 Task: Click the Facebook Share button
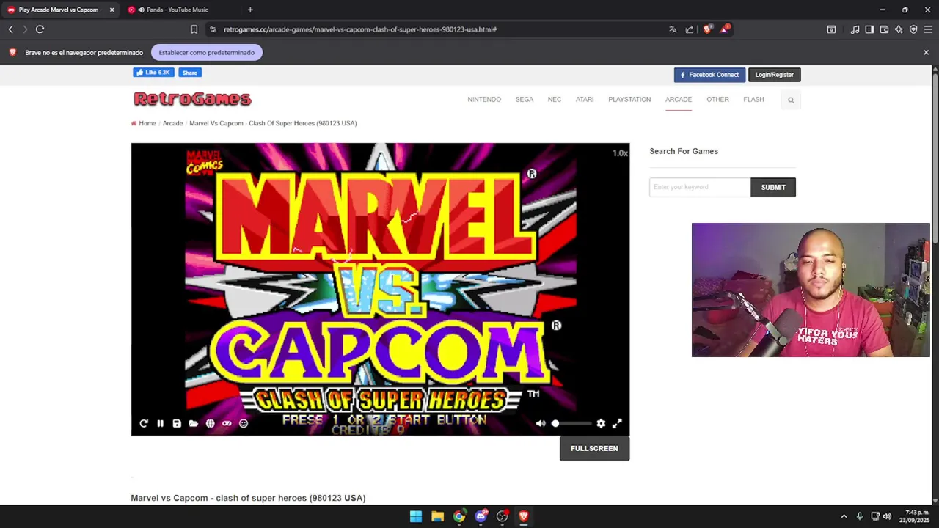(x=190, y=73)
